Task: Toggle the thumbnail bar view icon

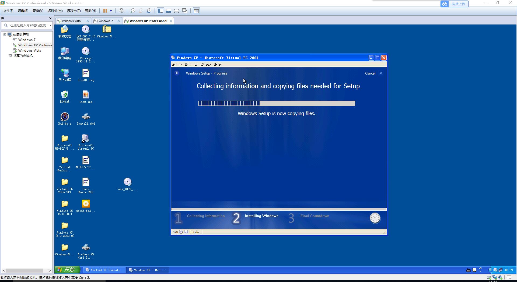Action: pyautogui.click(x=169, y=11)
